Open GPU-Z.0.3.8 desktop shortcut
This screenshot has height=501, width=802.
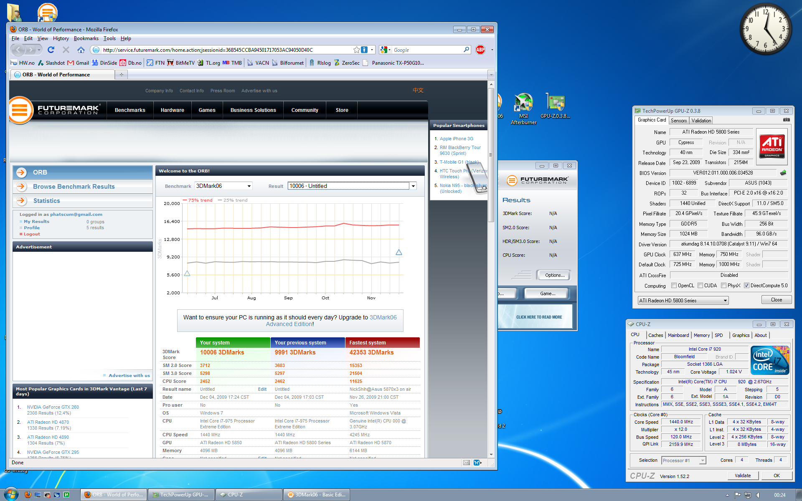click(x=555, y=106)
